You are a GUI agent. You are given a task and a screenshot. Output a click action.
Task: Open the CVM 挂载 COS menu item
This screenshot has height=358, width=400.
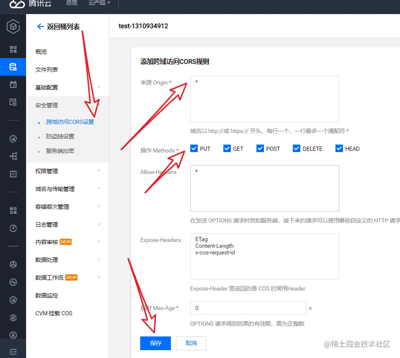54,313
